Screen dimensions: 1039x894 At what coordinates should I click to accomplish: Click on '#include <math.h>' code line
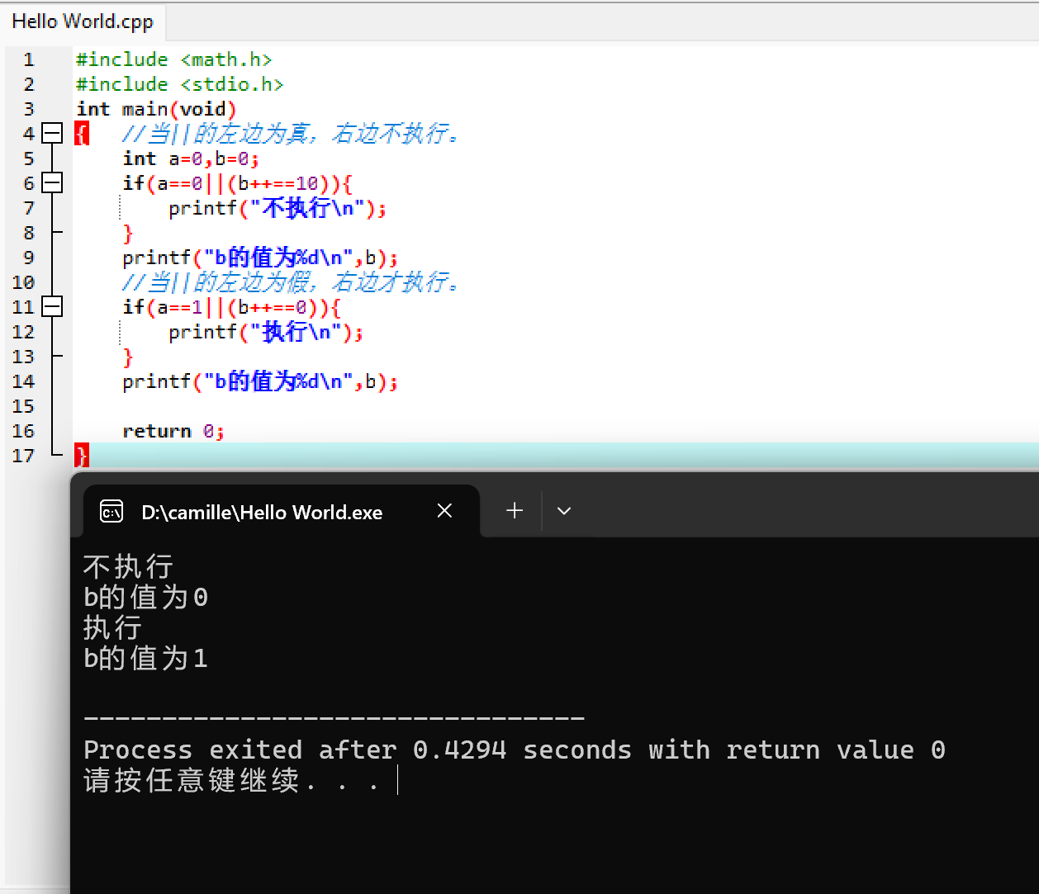tap(173, 59)
